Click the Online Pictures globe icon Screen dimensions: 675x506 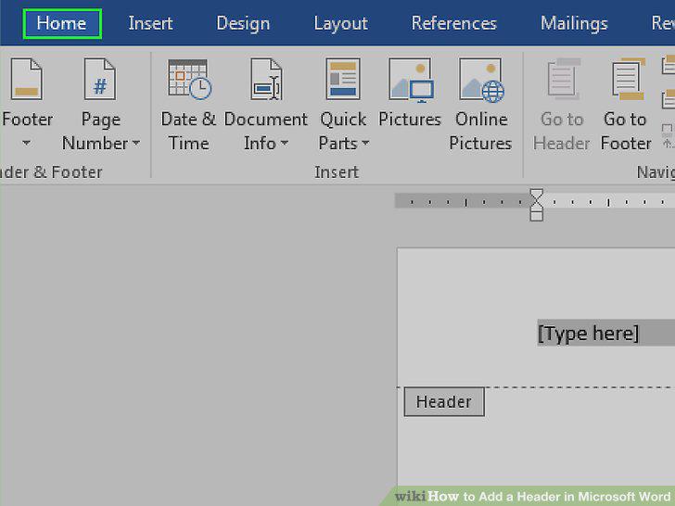pyautogui.click(x=482, y=80)
